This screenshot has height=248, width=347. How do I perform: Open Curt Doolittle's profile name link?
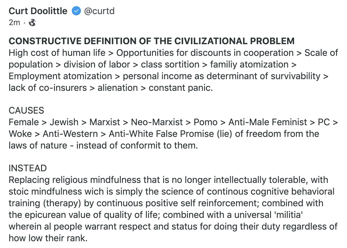pos(38,11)
